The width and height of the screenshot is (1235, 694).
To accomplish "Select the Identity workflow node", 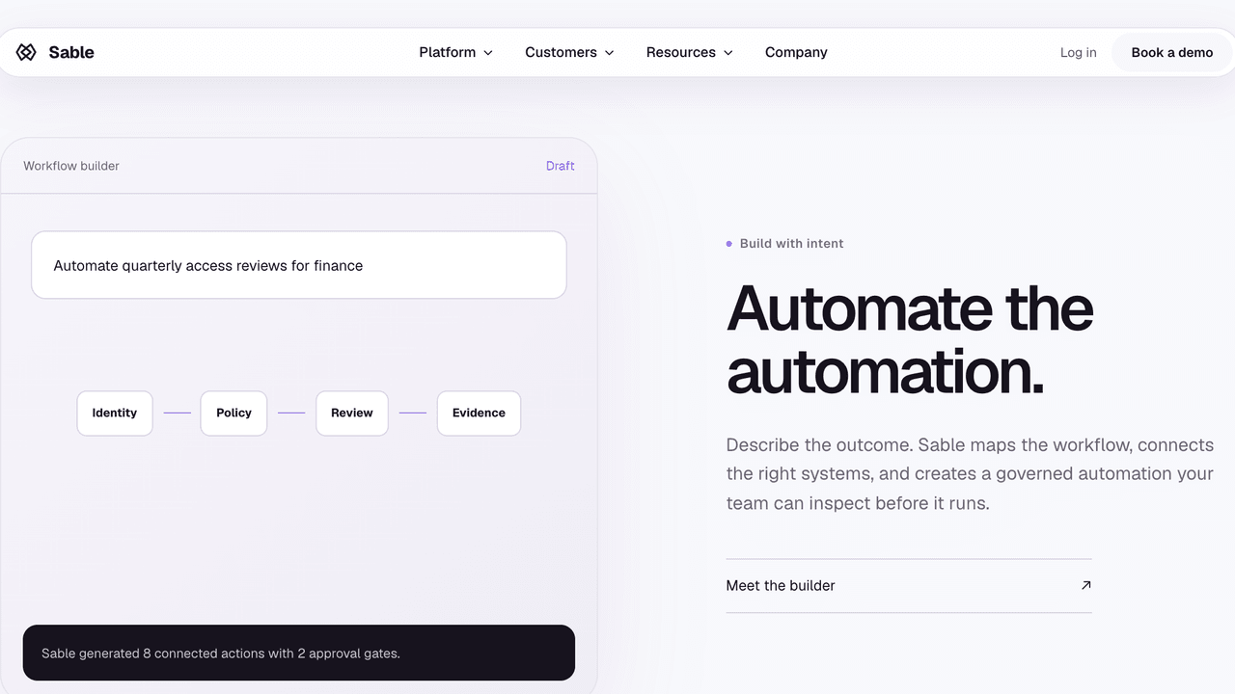I will 115,413.
